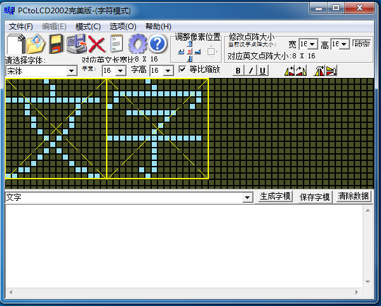Open the 字高 height dropdown
The image size is (381, 306).
(168, 71)
